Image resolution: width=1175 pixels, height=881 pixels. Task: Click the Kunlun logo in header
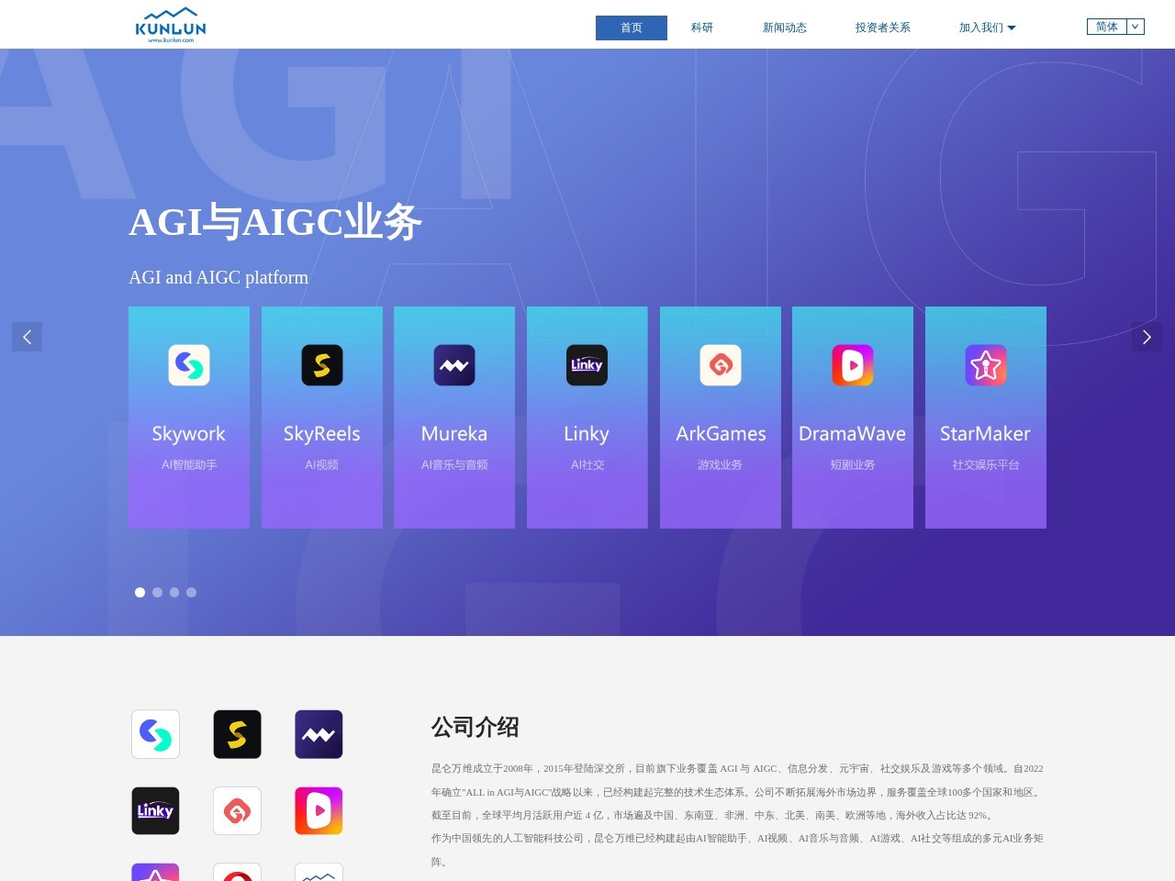coord(171,25)
